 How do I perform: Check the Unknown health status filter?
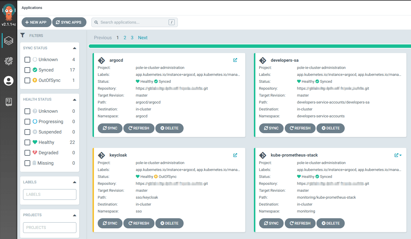(x=27, y=111)
